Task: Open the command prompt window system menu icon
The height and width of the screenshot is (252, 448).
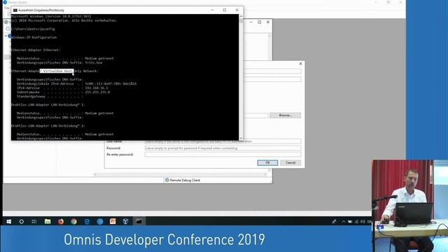Action: click(x=15, y=10)
